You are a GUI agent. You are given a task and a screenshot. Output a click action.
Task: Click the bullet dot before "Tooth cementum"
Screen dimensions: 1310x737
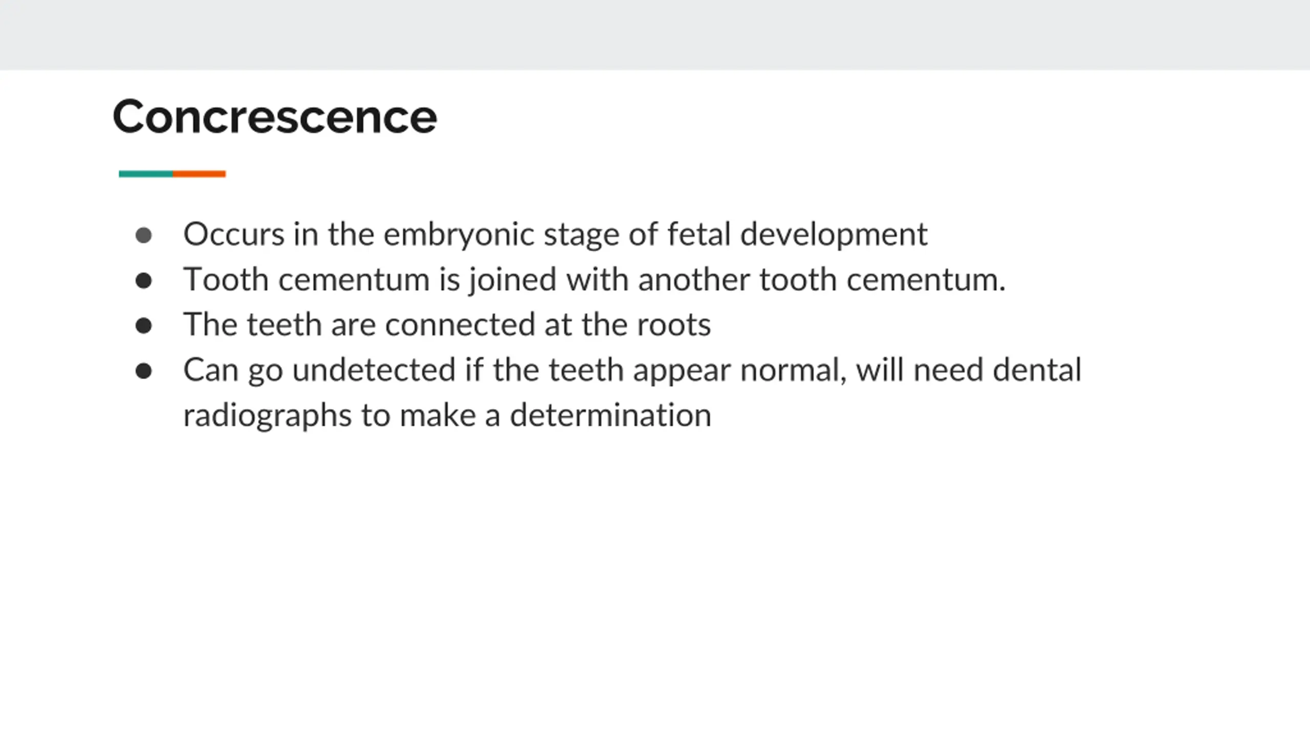pyautogui.click(x=144, y=280)
